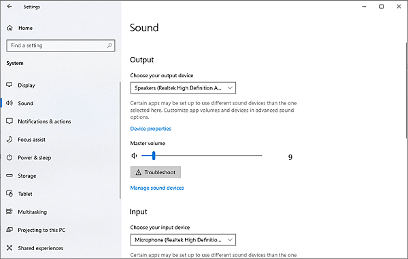408x259 pixels.
Task: Click the master volume slider track
Action: 202,156
